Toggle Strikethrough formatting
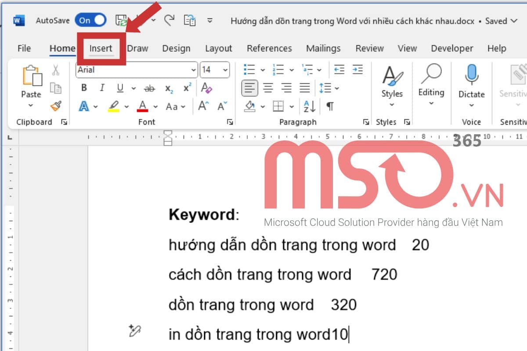527x351 pixels. click(x=150, y=89)
